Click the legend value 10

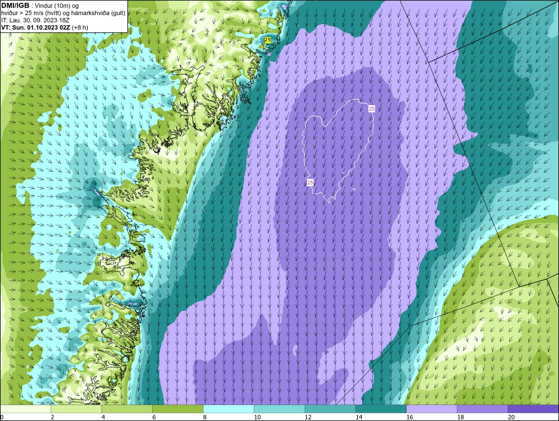(x=257, y=417)
